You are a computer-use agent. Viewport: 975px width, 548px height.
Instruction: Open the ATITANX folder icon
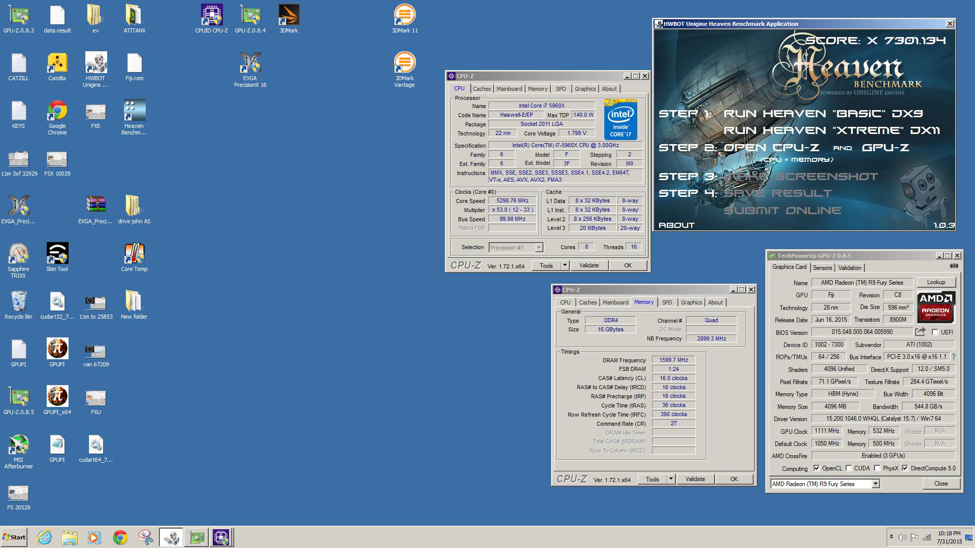(x=134, y=19)
